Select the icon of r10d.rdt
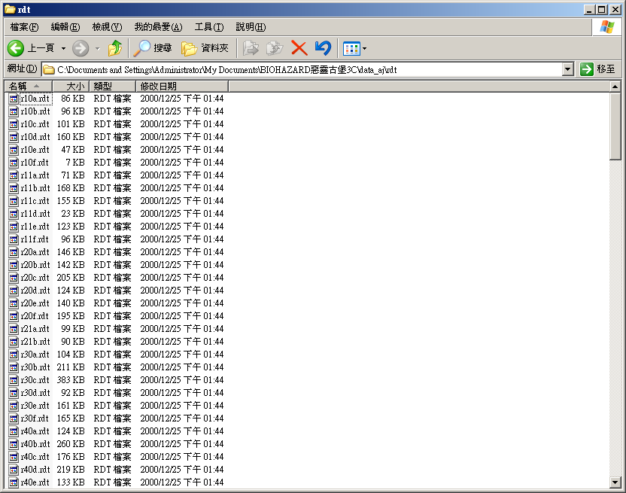626x493 pixels. pos(14,137)
